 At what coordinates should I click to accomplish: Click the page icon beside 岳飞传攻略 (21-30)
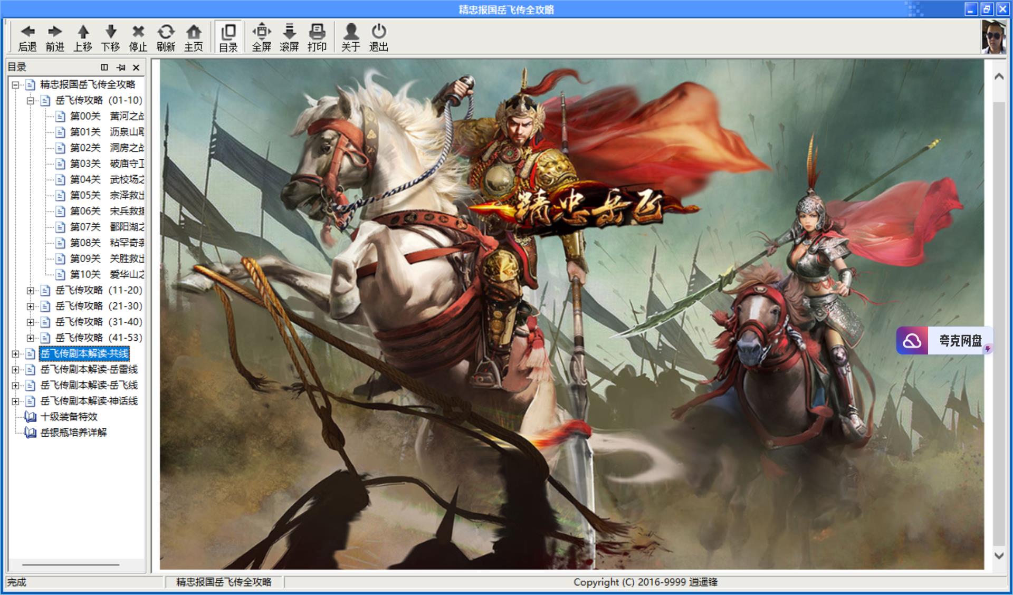point(45,306)
